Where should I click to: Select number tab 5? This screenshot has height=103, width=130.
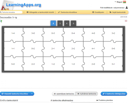click(73, 23)
